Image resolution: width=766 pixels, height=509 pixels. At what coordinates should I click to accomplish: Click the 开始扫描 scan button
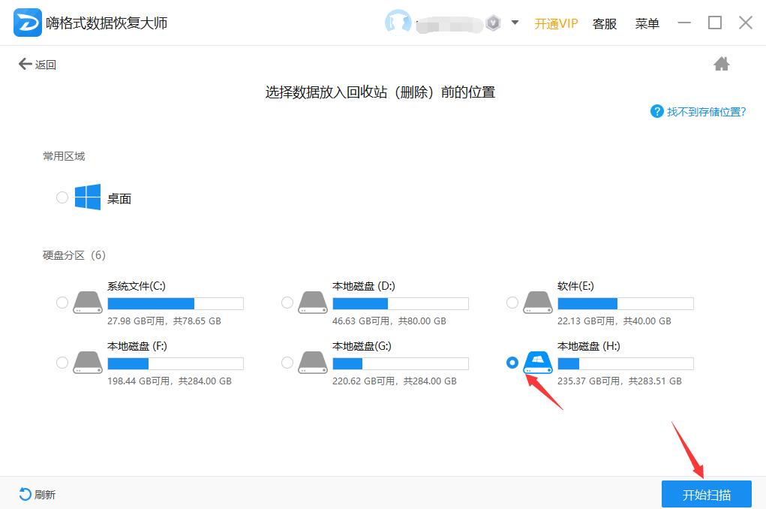[705, 493]
